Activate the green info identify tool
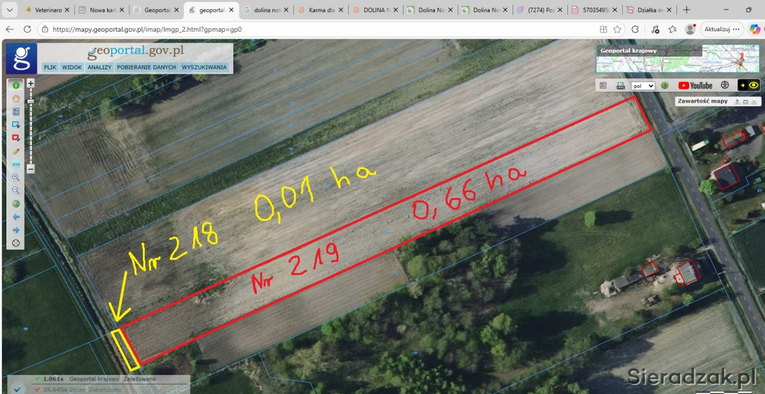Screen dimensions: 765x394 [x=16, y=85]
